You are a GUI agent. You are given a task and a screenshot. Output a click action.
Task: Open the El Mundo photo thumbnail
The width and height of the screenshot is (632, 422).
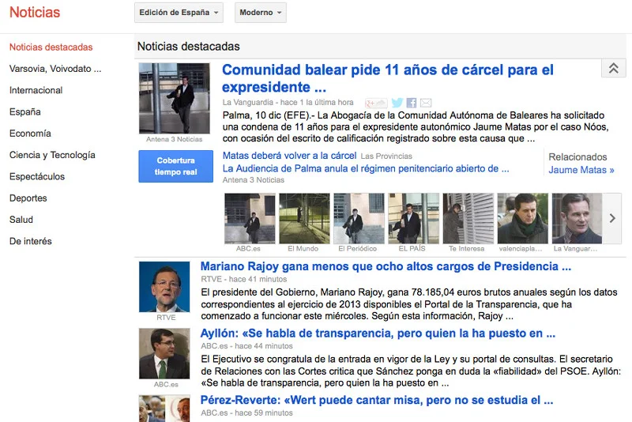[x=304, y=218]
